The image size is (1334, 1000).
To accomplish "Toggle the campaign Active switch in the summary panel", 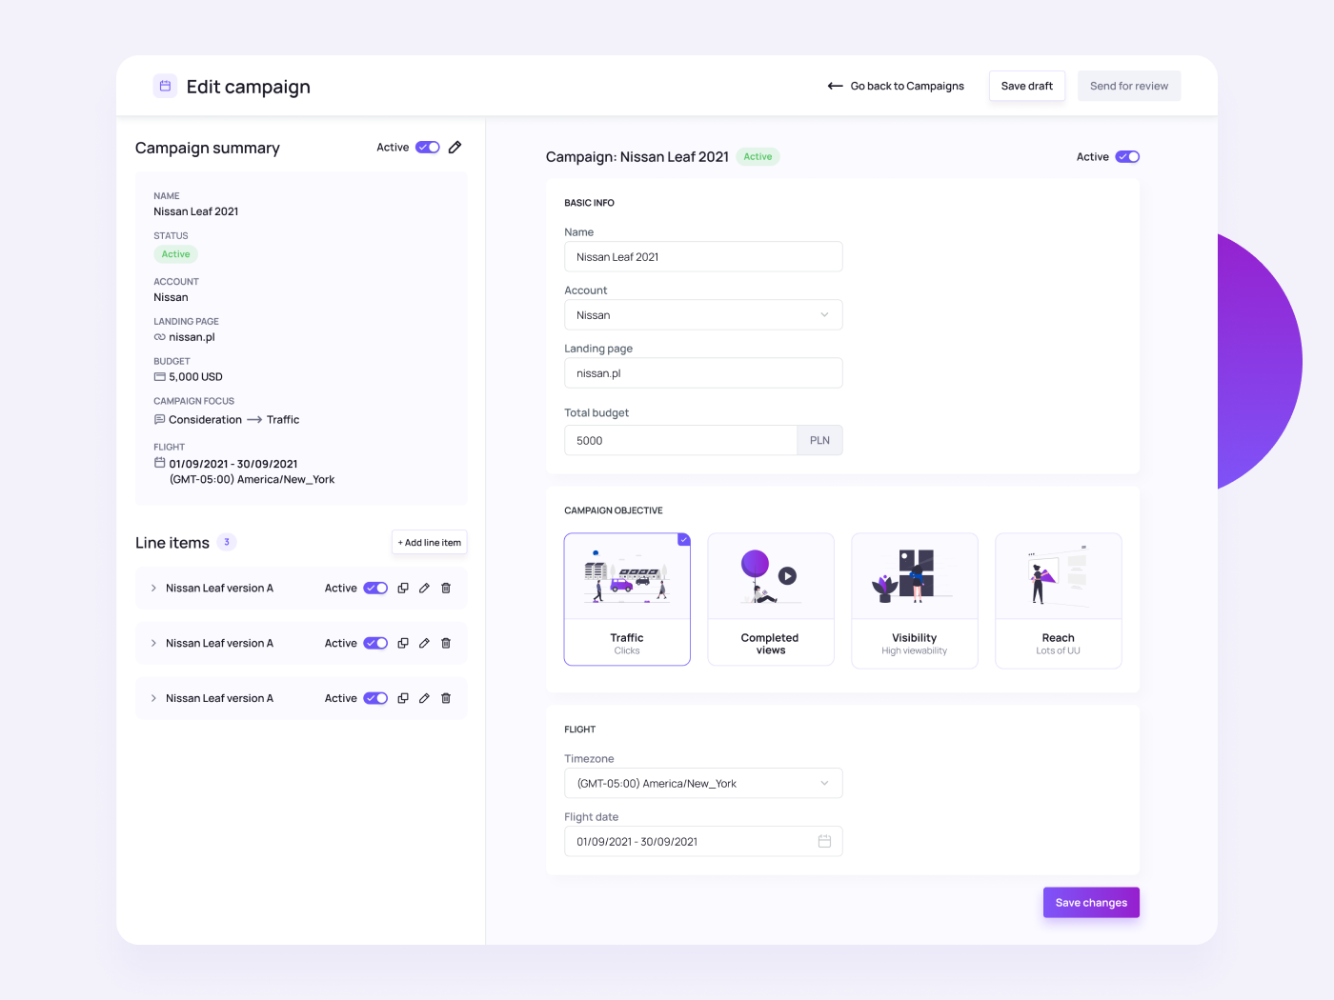I will click(427, 147).
